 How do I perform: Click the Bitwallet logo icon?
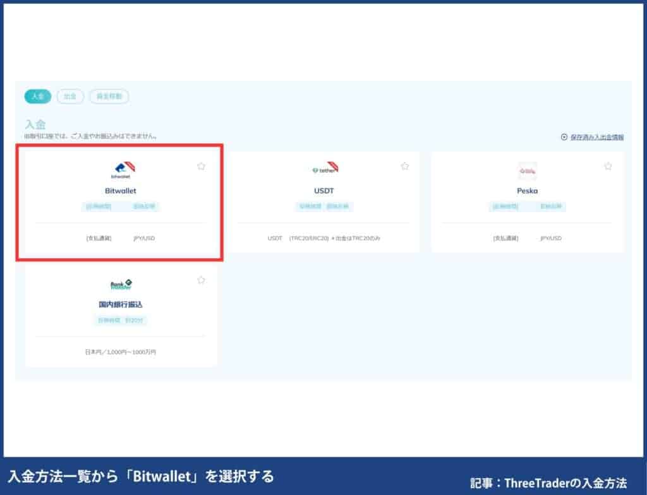click(x=123, y=170)
